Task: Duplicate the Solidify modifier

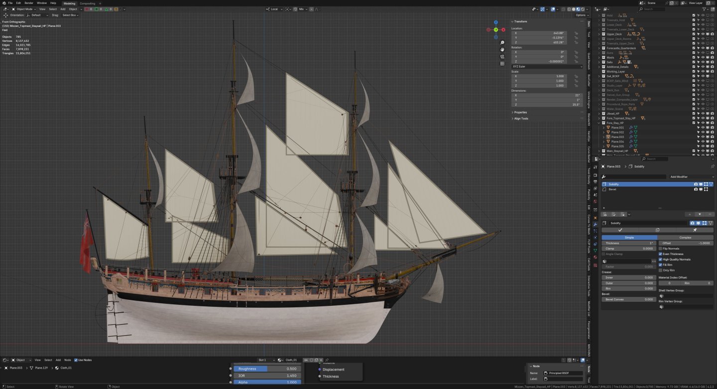Action: click(x=657, y=230)
